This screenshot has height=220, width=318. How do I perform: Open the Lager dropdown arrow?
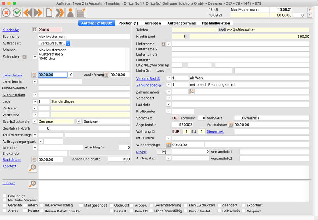point(34,101)
